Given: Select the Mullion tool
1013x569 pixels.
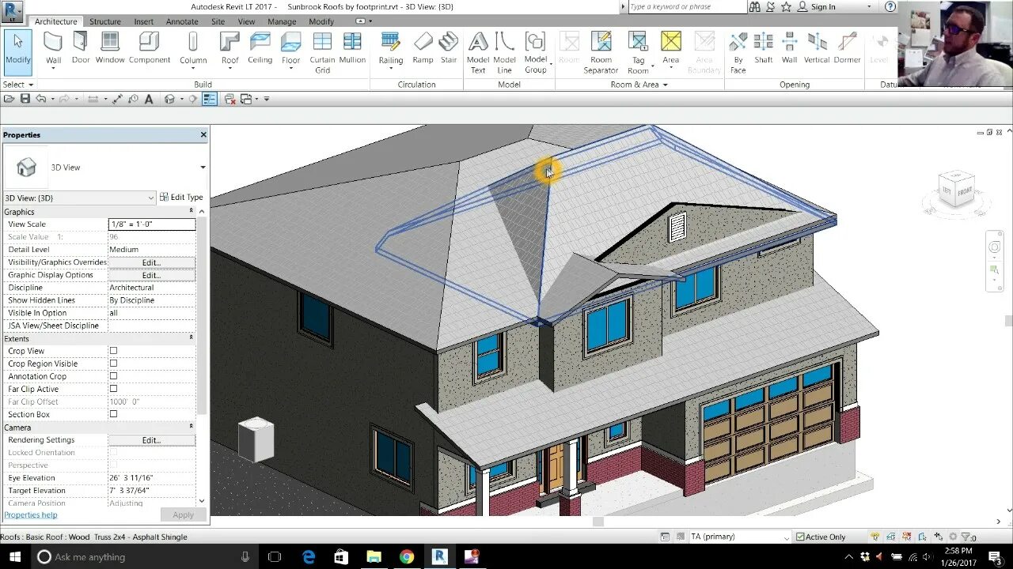Looking at the screenshot, I should [x=352, y=47].
